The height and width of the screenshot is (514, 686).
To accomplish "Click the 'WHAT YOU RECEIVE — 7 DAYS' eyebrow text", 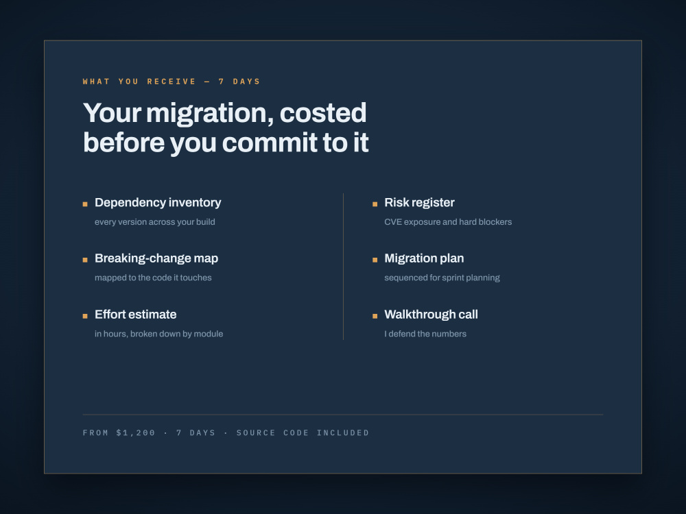I will [171, 82].
